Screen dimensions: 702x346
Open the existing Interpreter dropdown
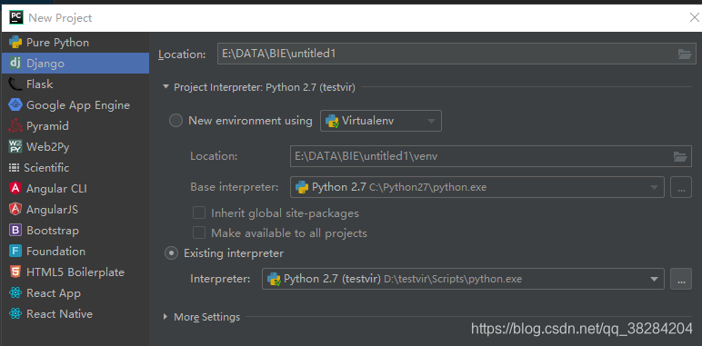pyautogui.click(x=463, y=280)
